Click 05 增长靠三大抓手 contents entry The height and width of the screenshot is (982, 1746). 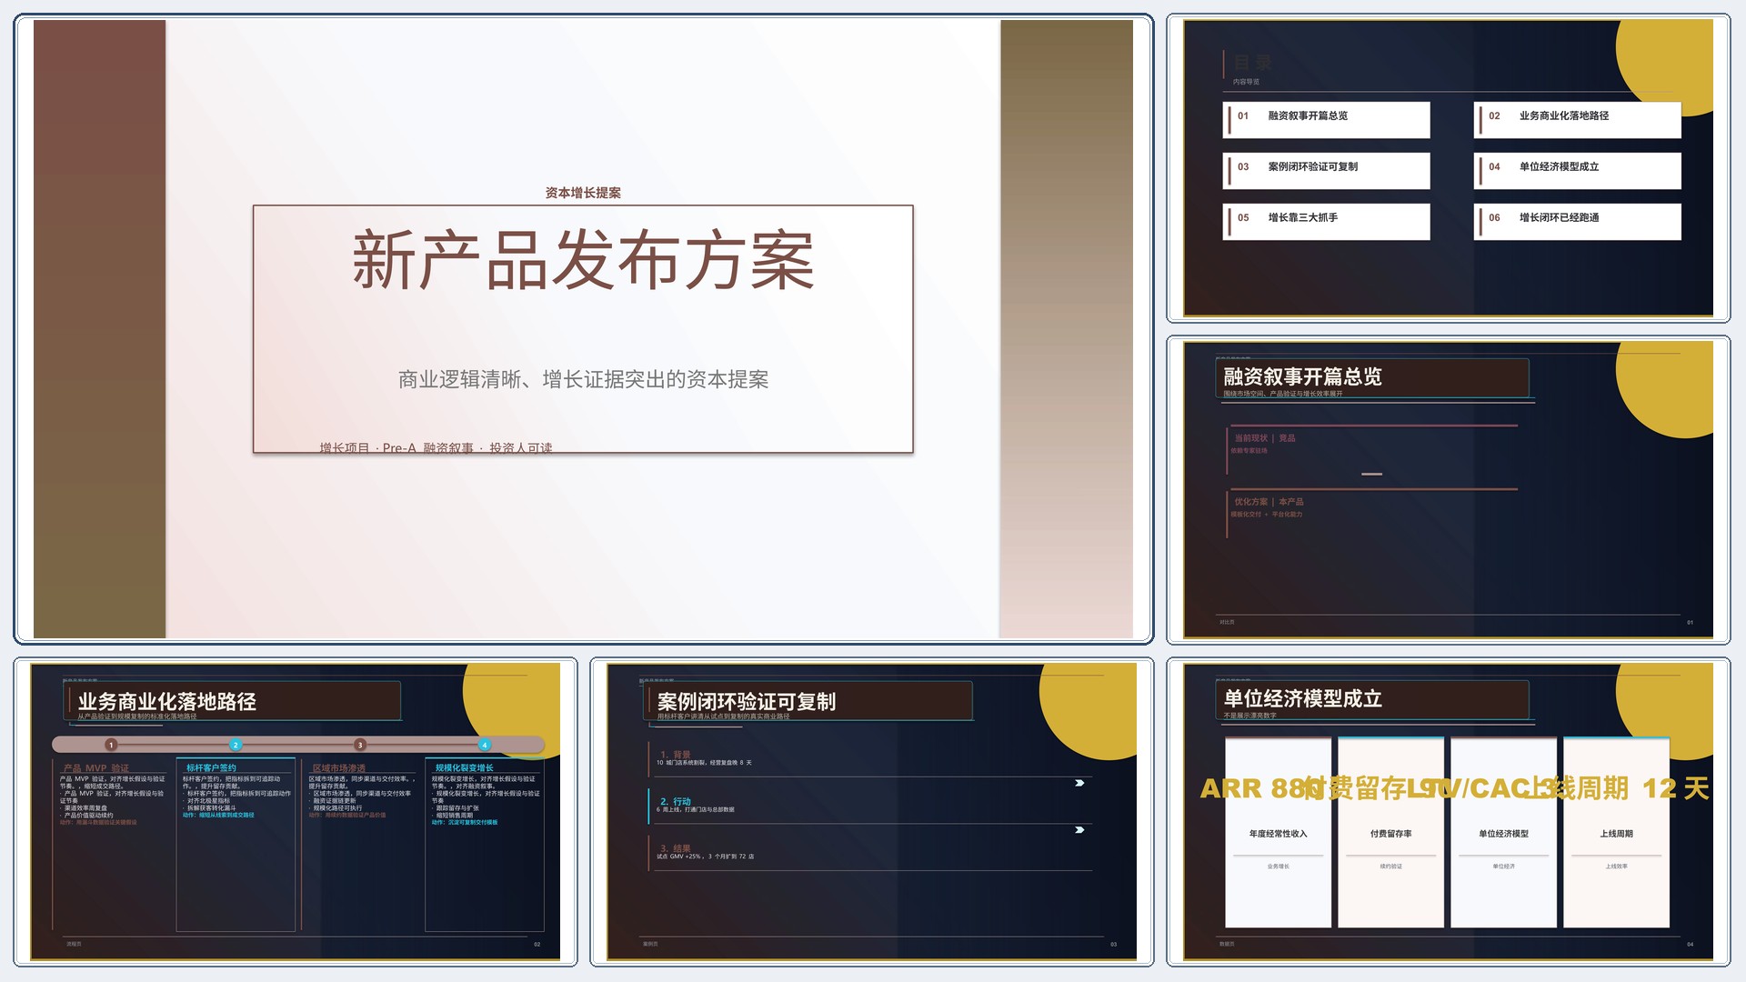coord(1327,222)
